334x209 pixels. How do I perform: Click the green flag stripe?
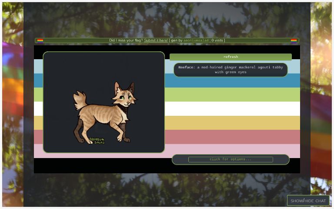(x=230, y=94)
